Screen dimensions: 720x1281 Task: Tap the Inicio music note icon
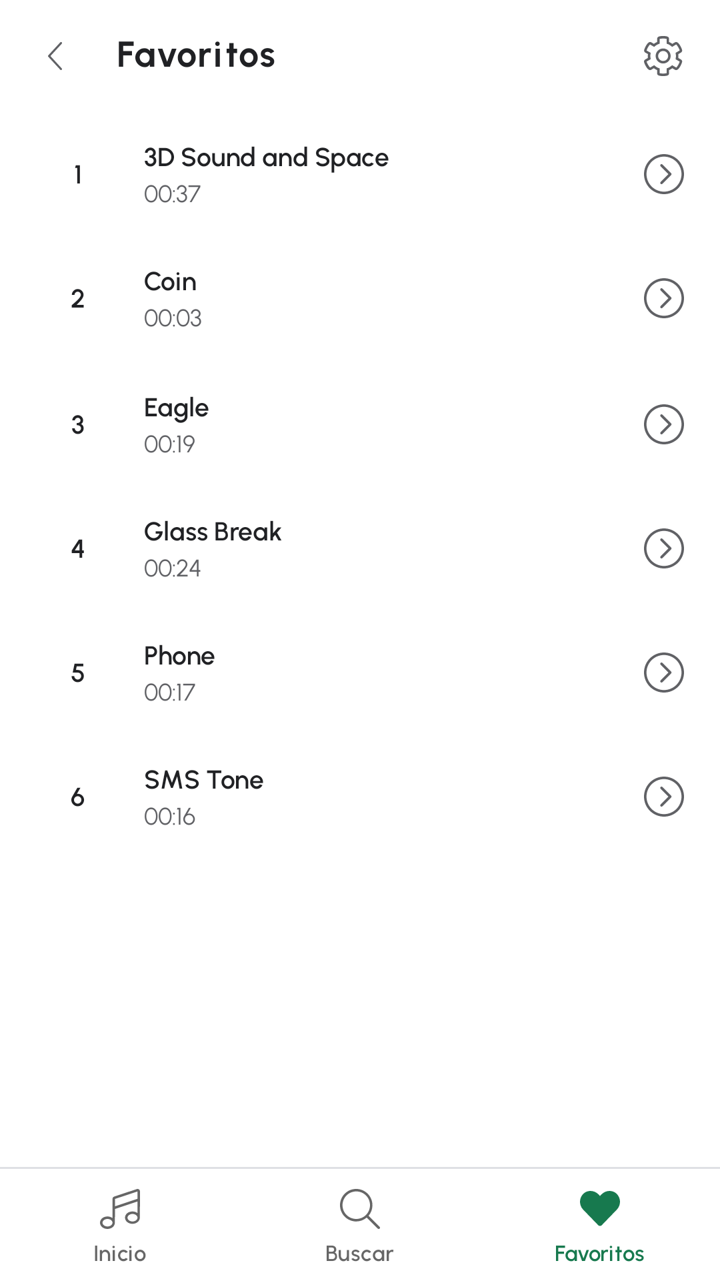120,1208
